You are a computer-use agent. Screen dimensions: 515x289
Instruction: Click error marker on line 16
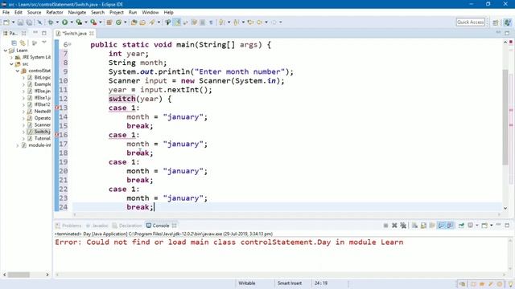[56, 135]
